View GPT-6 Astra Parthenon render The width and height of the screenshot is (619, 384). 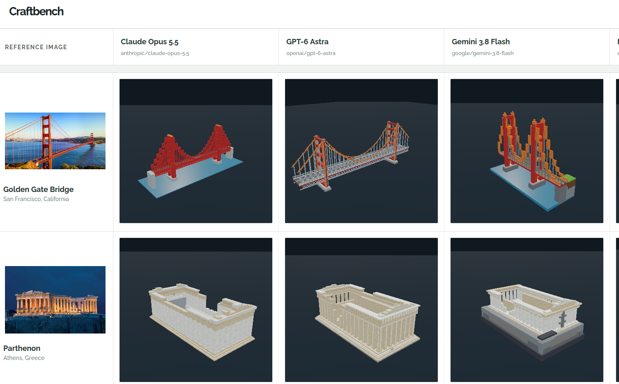point(361,310)
